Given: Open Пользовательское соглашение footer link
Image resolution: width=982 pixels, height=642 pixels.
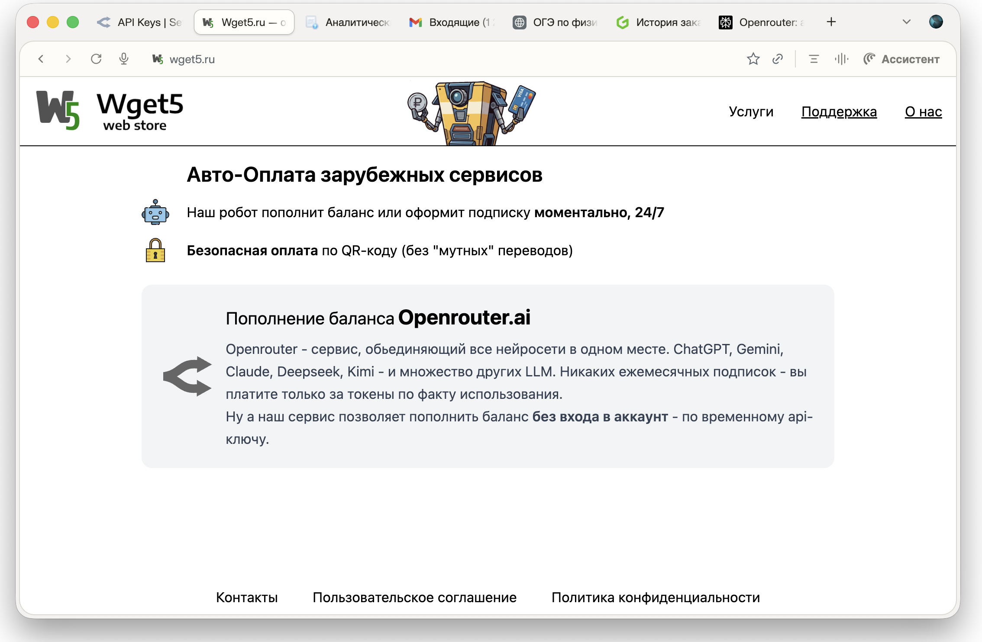Looking at the screenshot, I should (x=414, y=597).
